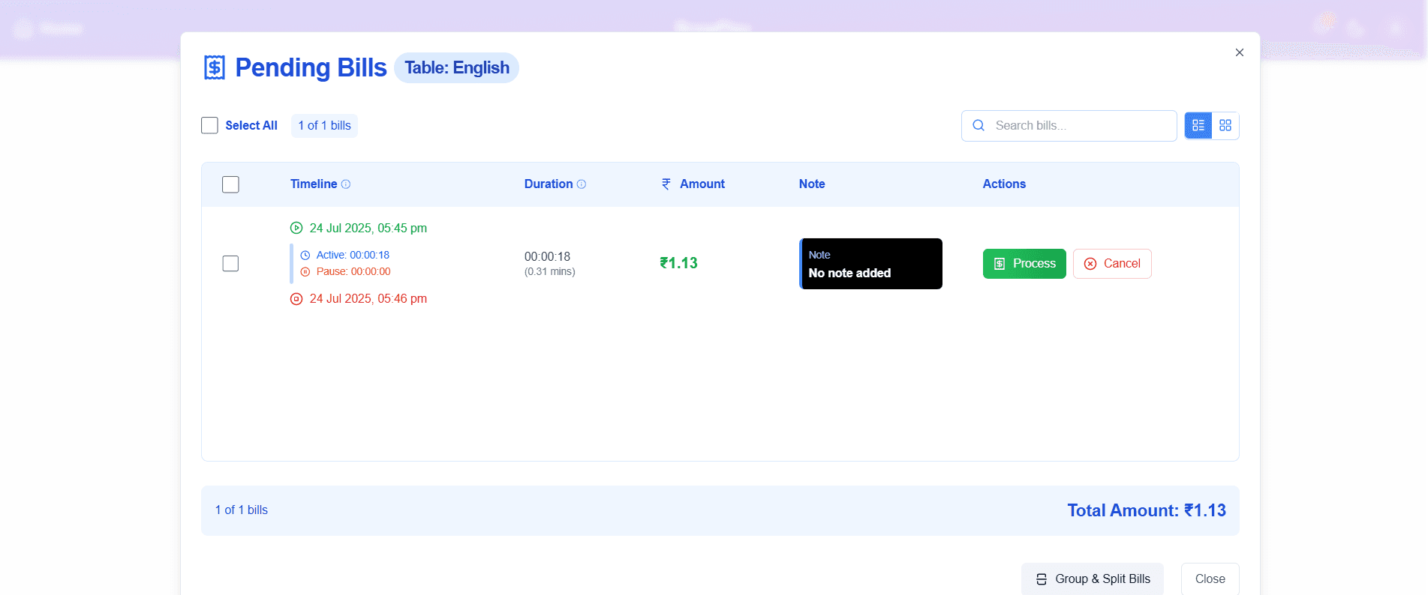Click the Duration info icon
Viewport: 1428px width, 595px height.
pos(582,184)
